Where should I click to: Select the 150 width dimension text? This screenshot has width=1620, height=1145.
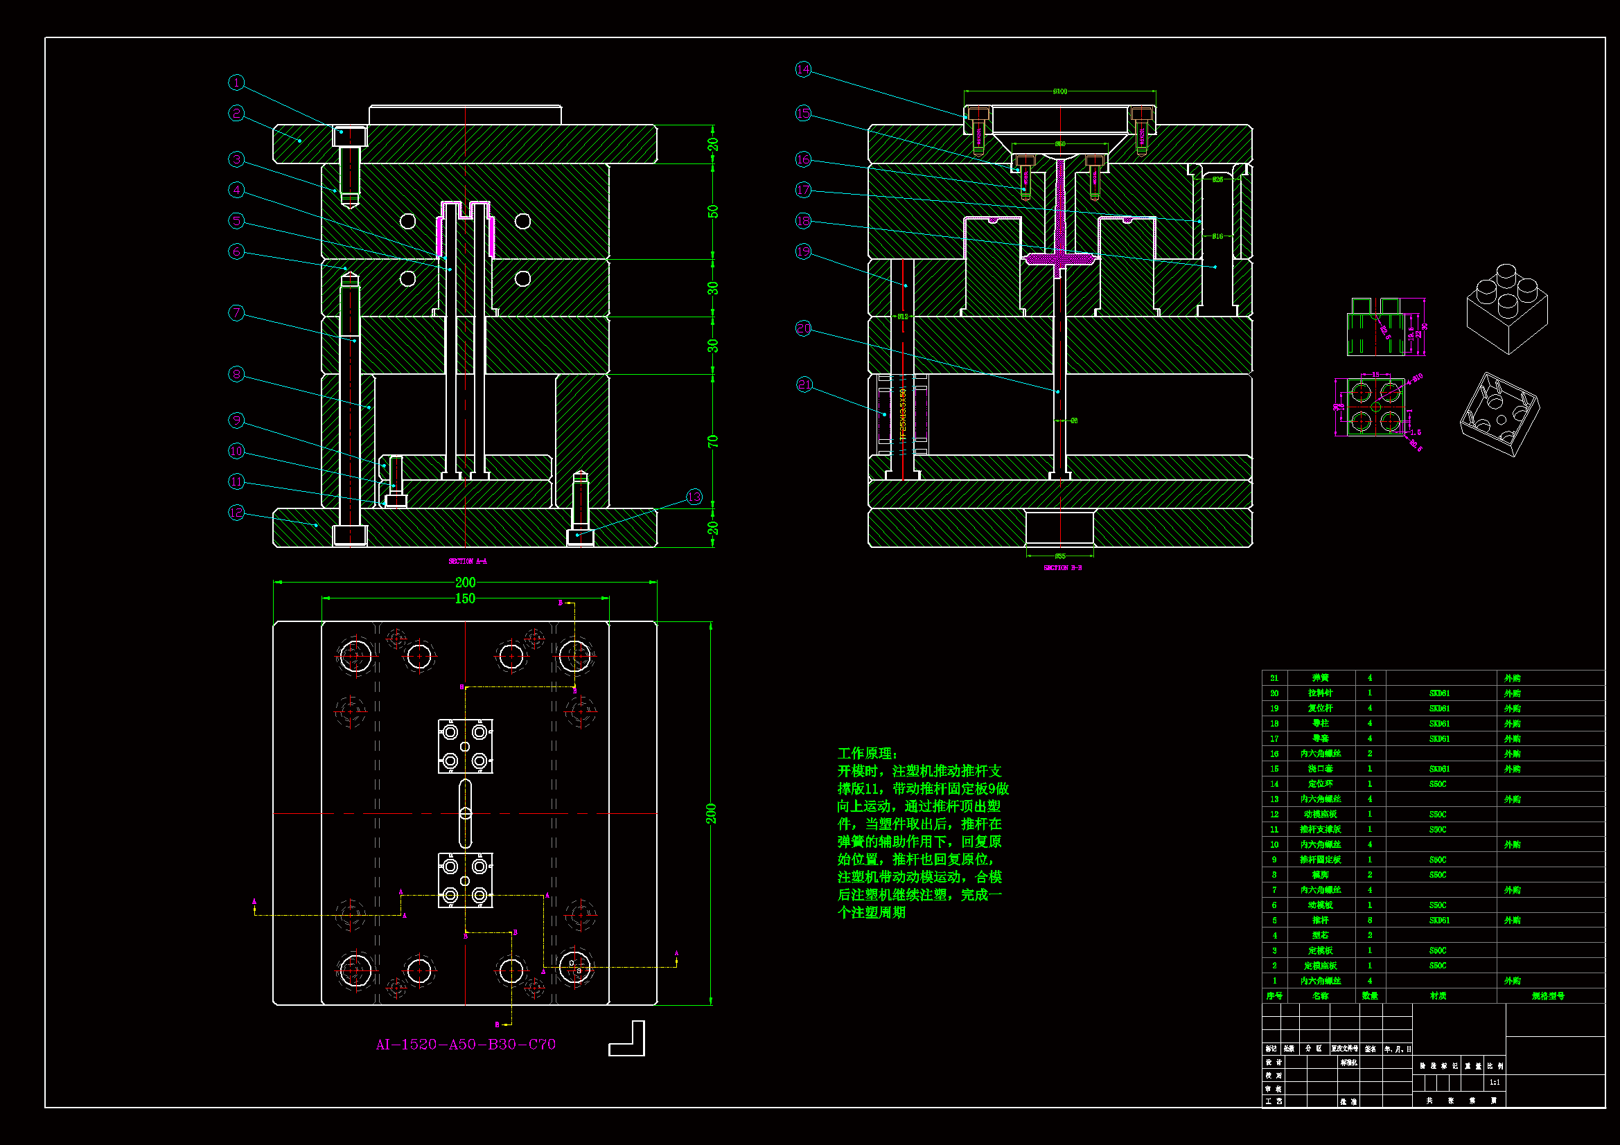(x=465, y=599)
